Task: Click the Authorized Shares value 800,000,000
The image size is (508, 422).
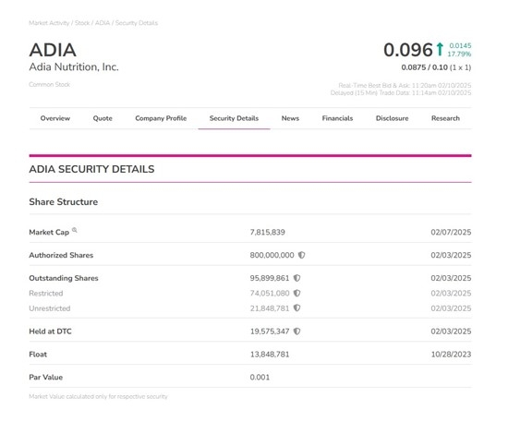Action: (x=272, y=255)
